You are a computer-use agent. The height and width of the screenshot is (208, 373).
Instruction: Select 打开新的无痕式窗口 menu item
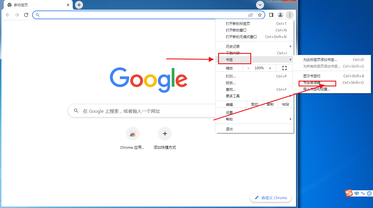[255, 37]
